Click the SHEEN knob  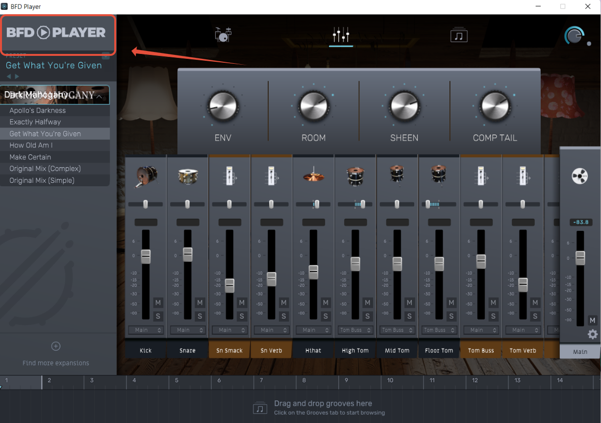404,106
